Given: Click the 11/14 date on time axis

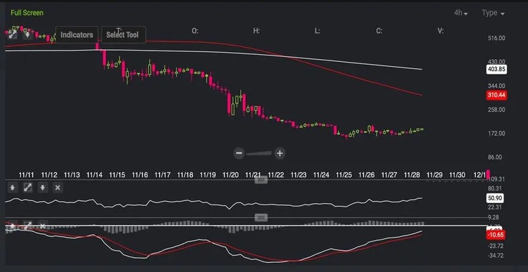Looking at the screenshot, I should click(x=94, y=175).
